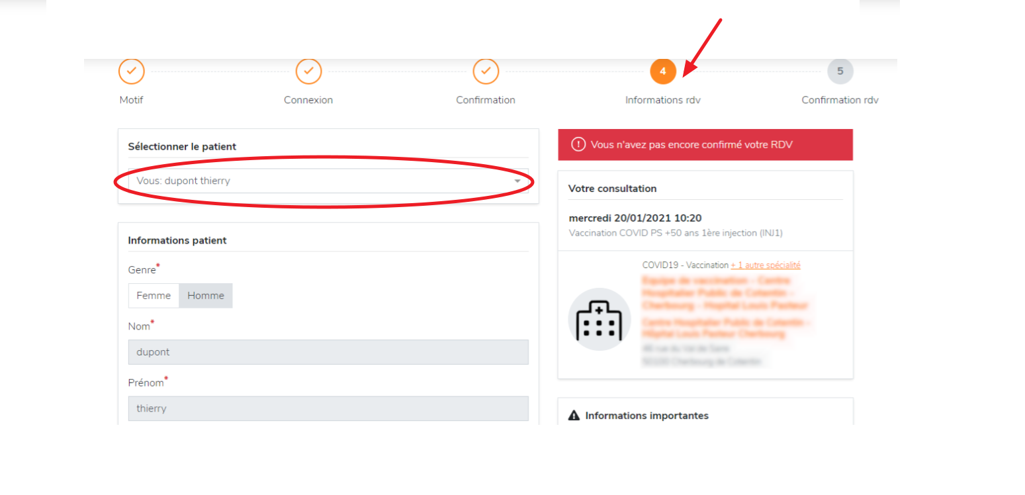Viewport: 1025px width, 495px height.
Task: Click the Nom input field
Action: (x=328, y=352)
